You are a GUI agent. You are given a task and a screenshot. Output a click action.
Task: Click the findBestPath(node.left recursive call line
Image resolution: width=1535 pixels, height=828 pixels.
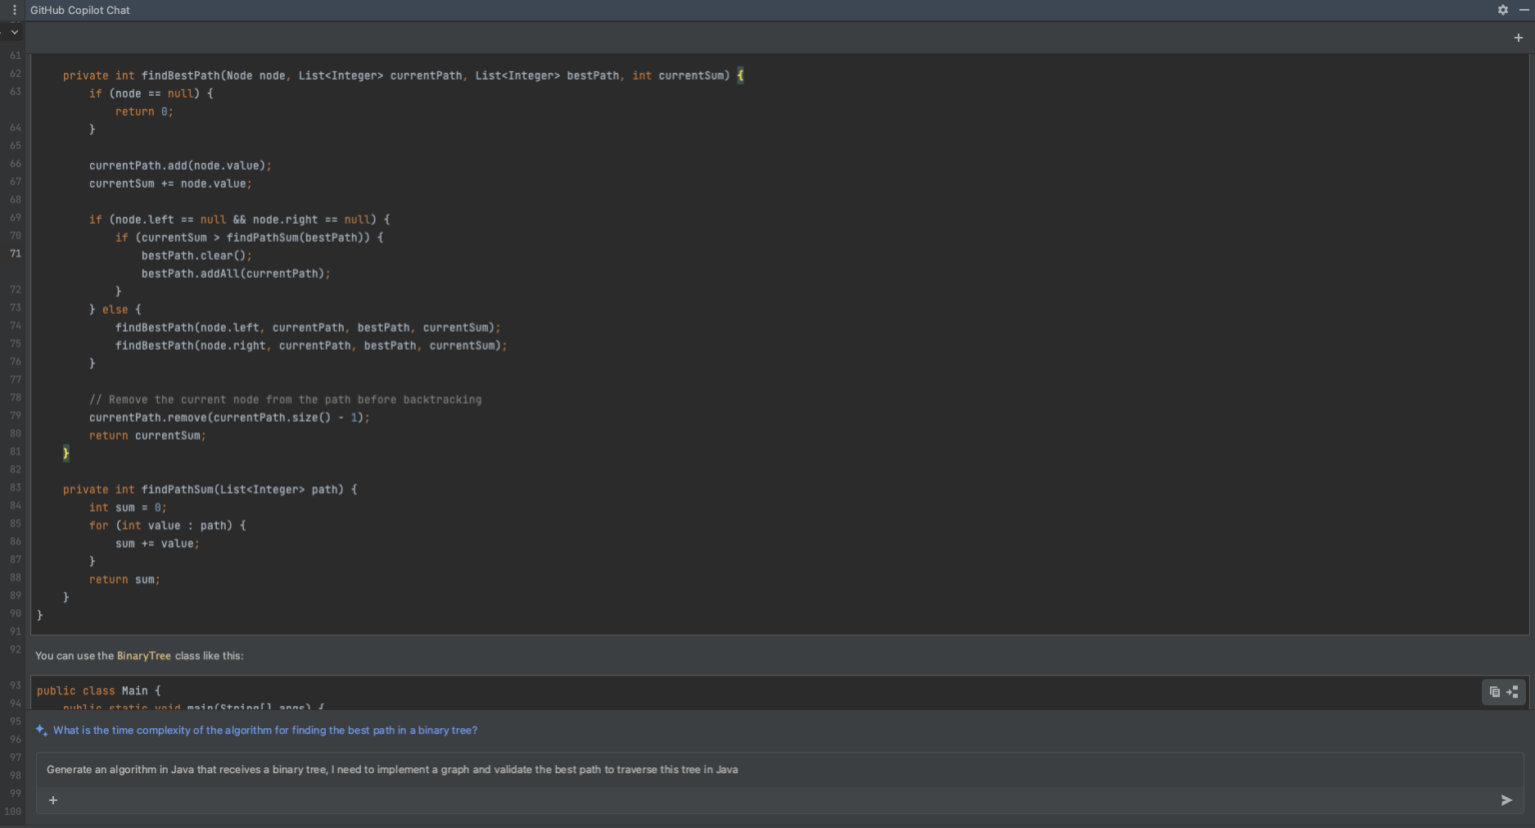coord(308,328)
